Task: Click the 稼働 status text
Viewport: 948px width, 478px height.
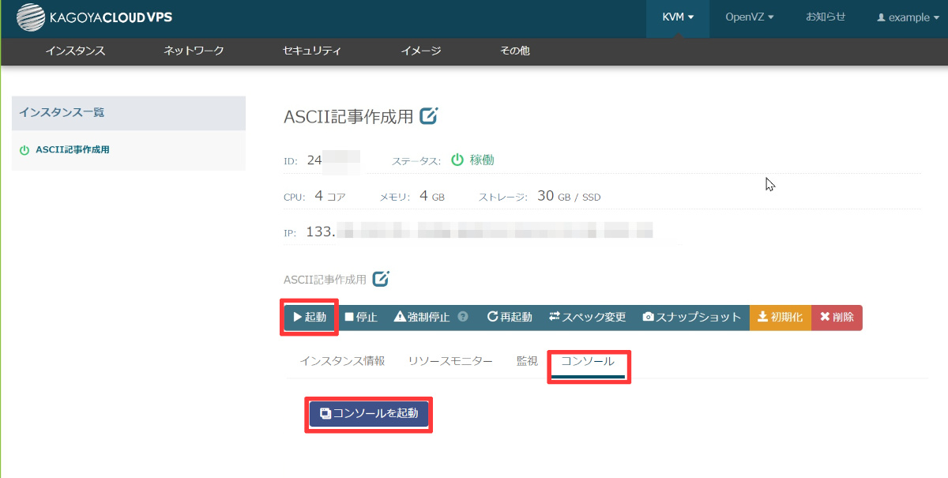Action: click(x=482, y=160)
